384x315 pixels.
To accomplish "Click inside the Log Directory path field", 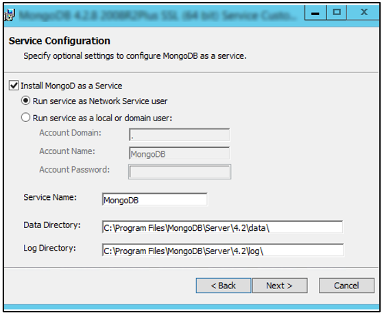I will coord(223,250).
